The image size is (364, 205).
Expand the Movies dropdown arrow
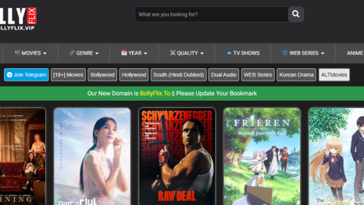(x=45, y=53)
